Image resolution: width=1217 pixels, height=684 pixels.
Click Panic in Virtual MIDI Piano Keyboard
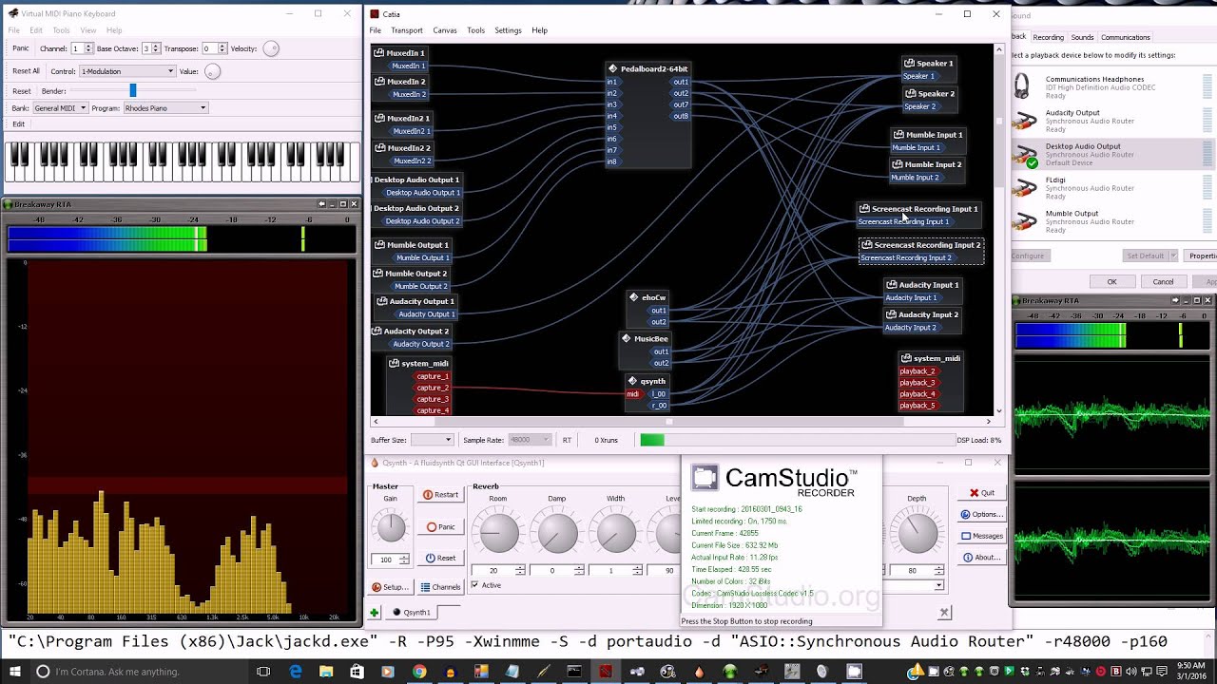pos(21,48)
